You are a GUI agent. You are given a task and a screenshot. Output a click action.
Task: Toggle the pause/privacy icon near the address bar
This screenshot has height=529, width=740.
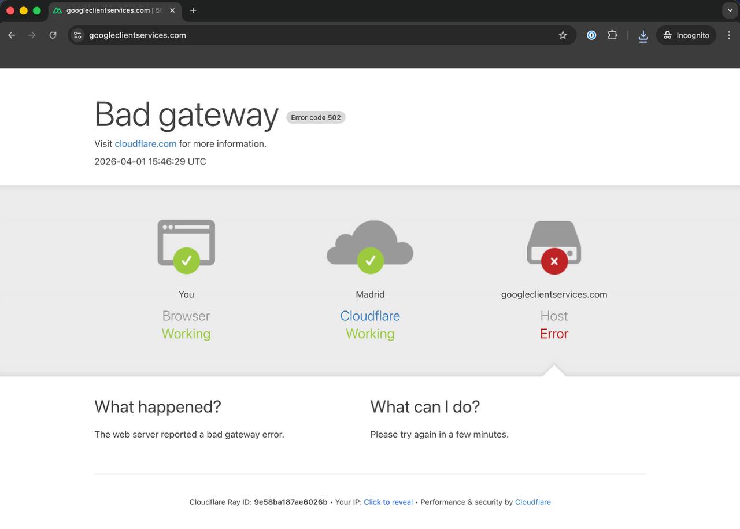[591, 35]
